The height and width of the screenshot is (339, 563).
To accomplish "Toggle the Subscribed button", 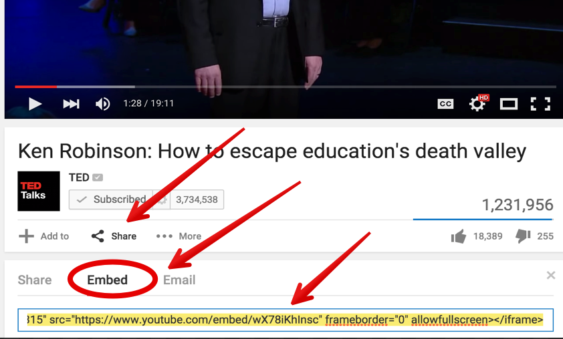I will (111, 200).
